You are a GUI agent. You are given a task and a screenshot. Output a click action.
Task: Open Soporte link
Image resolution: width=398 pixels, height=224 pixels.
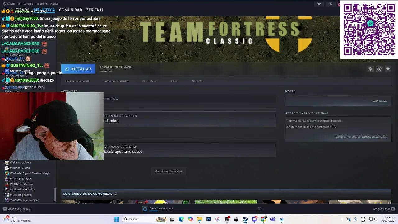(x=197, y=81)
